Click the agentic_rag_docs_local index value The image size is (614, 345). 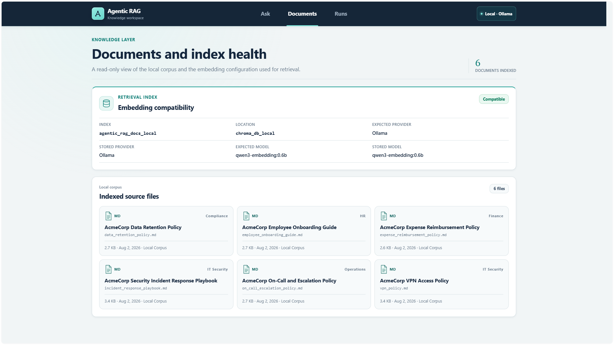click(x=128, y=133)
